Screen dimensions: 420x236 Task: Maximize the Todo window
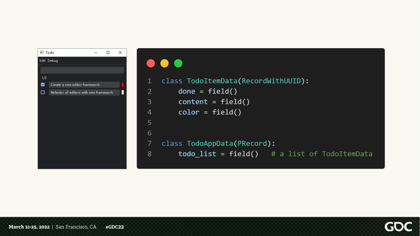coord(108,52)
